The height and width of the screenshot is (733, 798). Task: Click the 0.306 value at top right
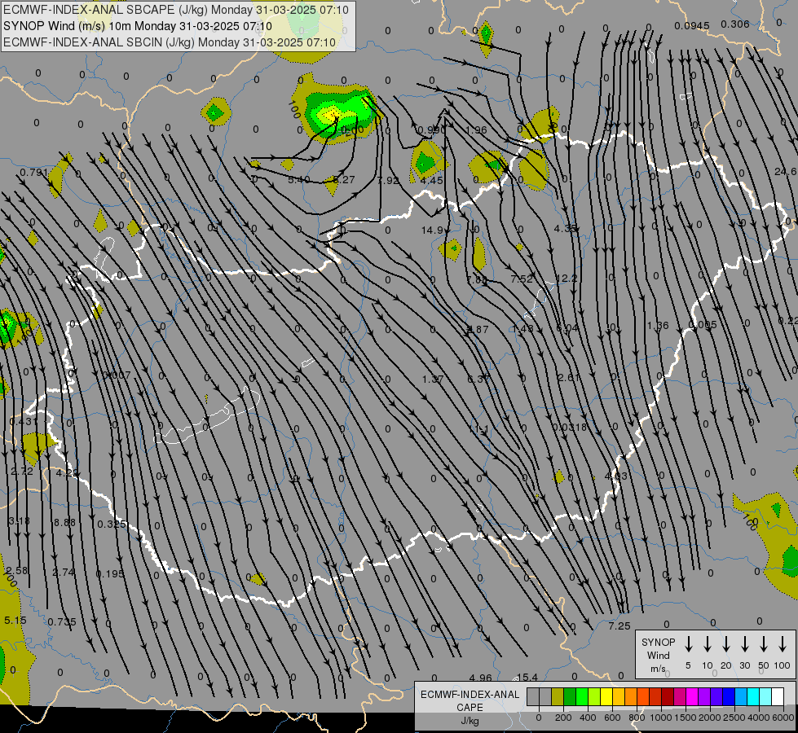735,24
